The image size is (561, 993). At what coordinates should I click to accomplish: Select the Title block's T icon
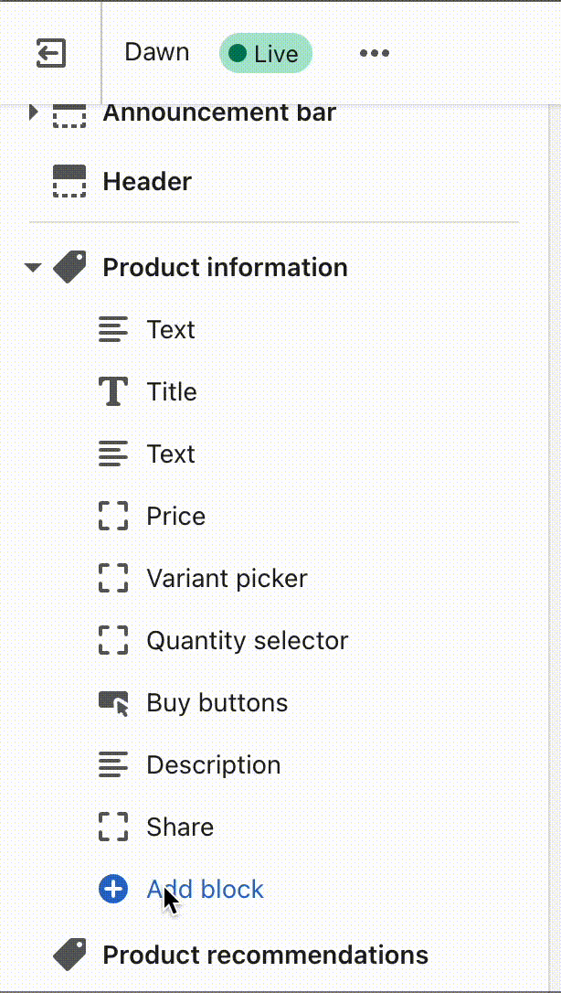pos(113,391)
